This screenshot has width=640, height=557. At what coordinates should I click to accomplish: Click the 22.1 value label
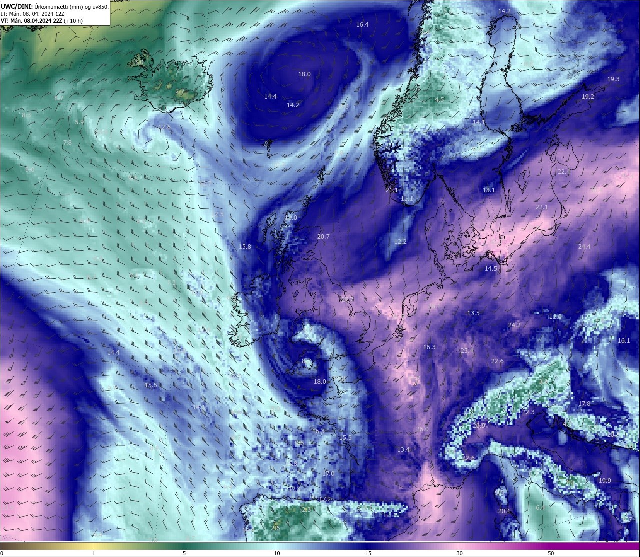click(542, 207)
